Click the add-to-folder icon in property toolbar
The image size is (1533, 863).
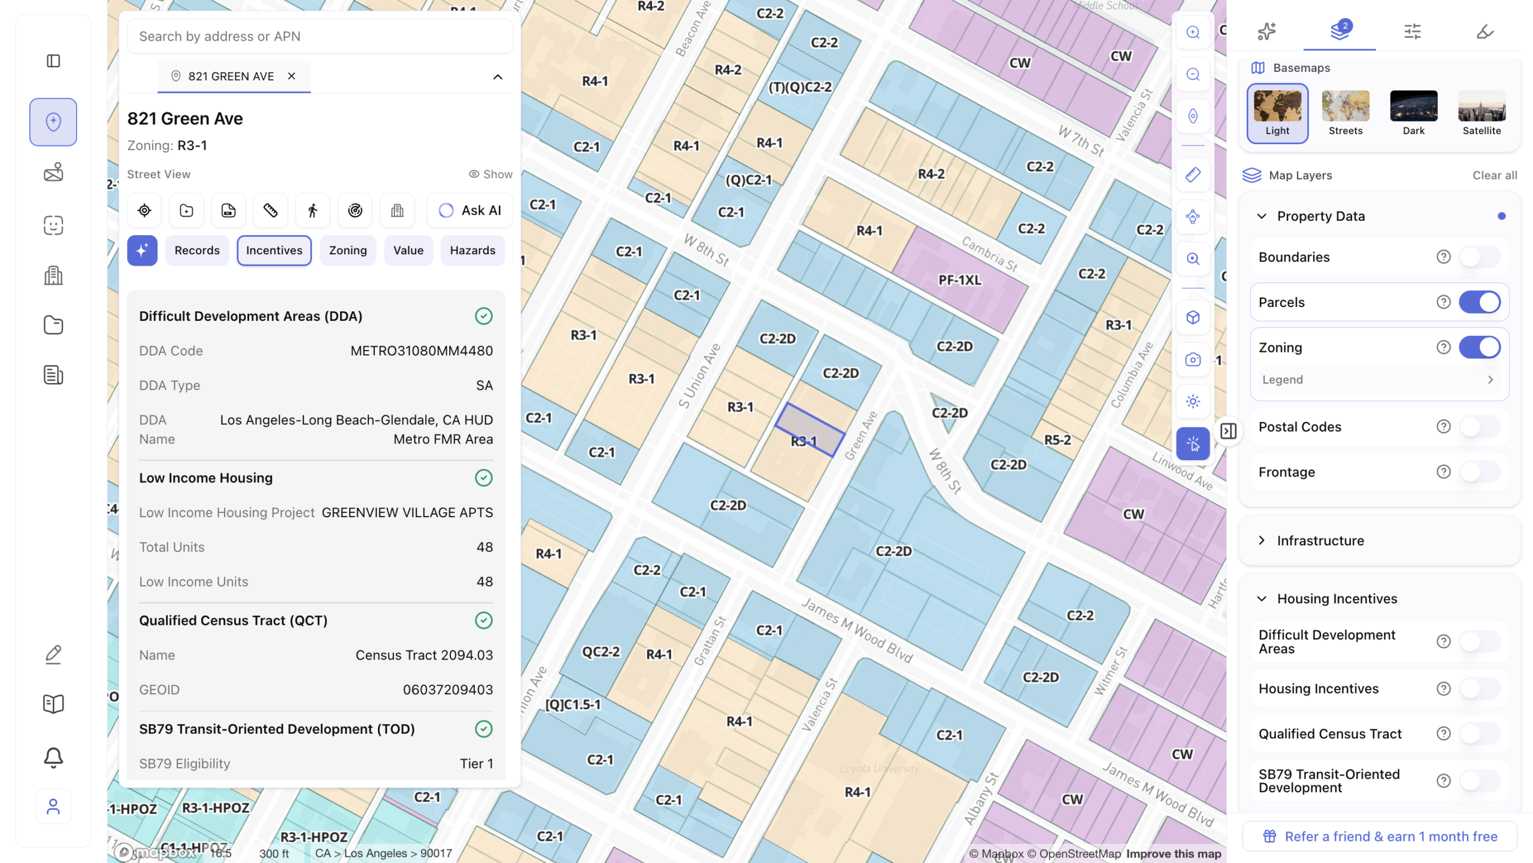186,211
